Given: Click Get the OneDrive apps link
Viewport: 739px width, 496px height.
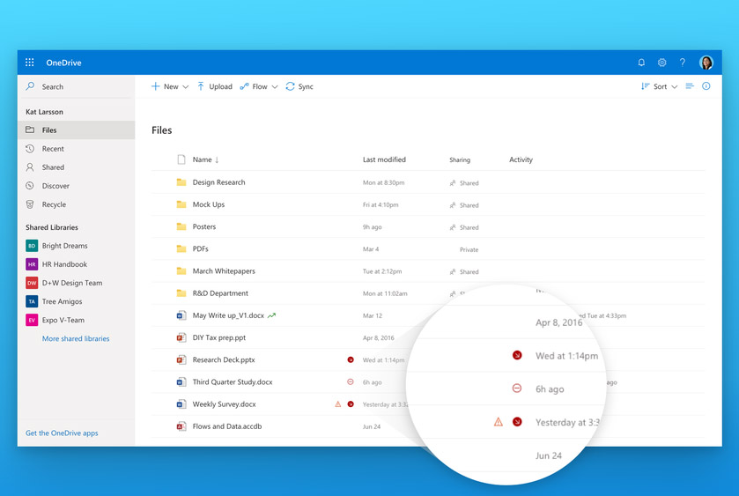Looking at the screenshot, I should coord(62,433).
